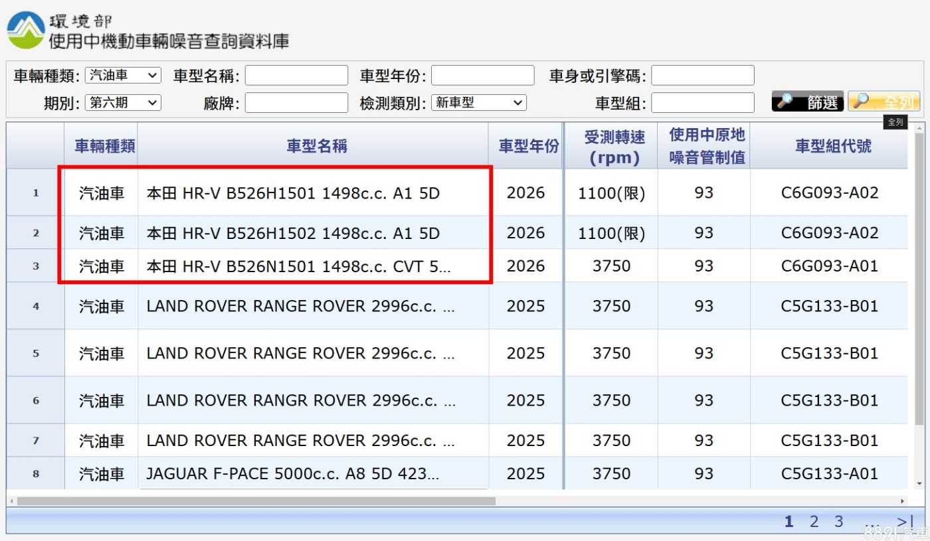Viewport: 930px width, 541px height.
Task: Click 2026 year cell in row 3
Action: point(525,266)
